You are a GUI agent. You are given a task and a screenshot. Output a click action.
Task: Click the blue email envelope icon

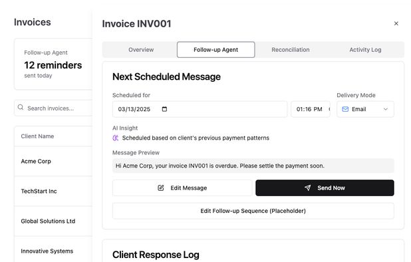pos(345,109)
